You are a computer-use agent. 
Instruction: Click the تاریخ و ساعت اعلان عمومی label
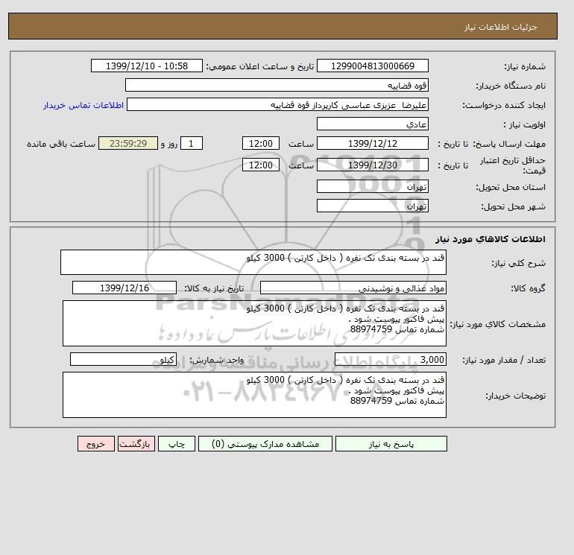pos(260,66)
